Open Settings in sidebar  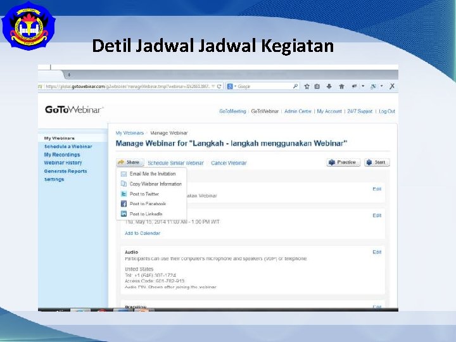pyautogui.click(x=54, y=179)
